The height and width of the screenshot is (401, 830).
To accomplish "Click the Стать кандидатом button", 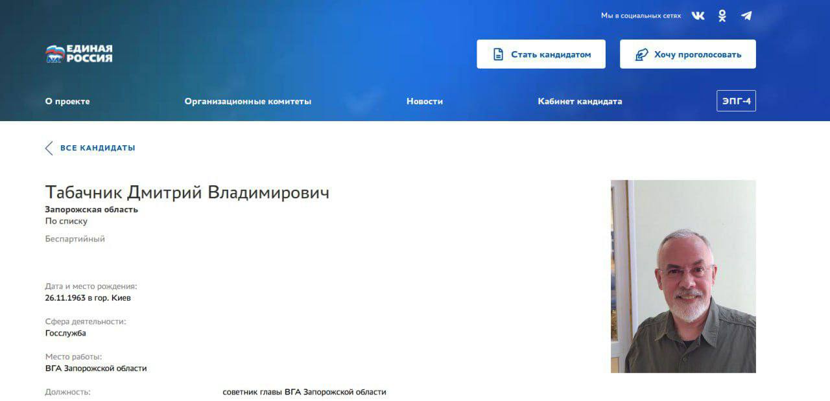I will click(x=541, y=54).
